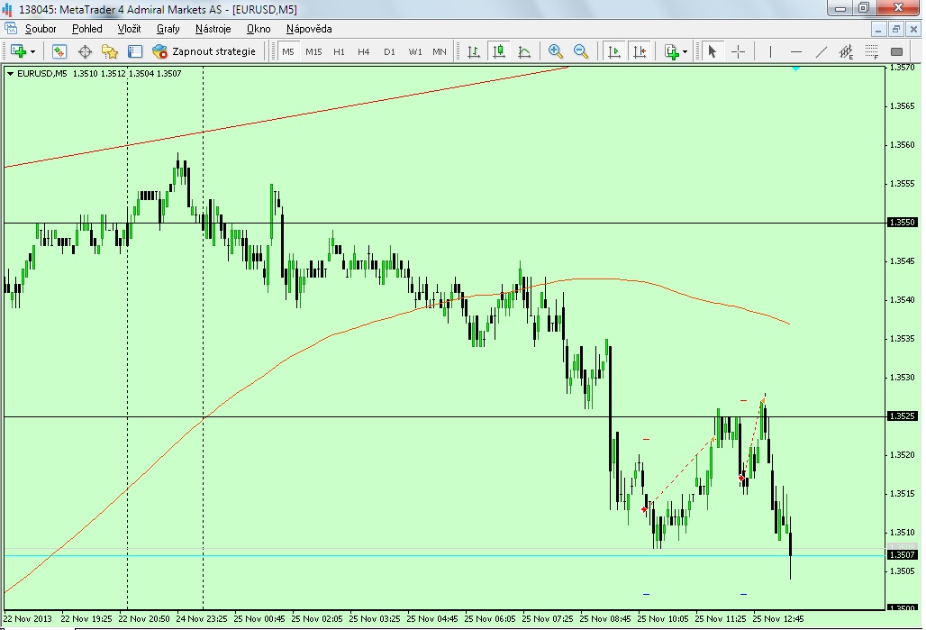Open the Pohled menu
Image resolution: width=926 pixels, height=630 pixels.
pos(86,28)
